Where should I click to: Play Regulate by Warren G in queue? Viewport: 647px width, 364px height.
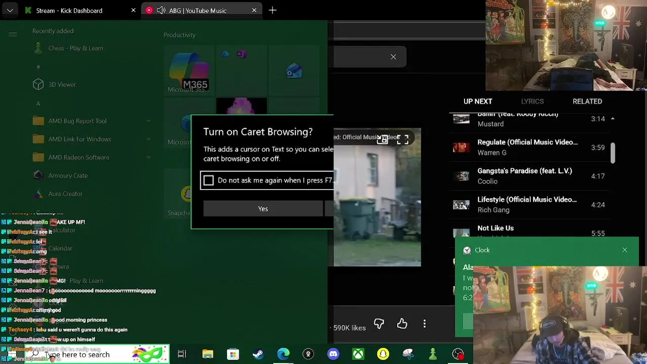(x=528, y=148)
